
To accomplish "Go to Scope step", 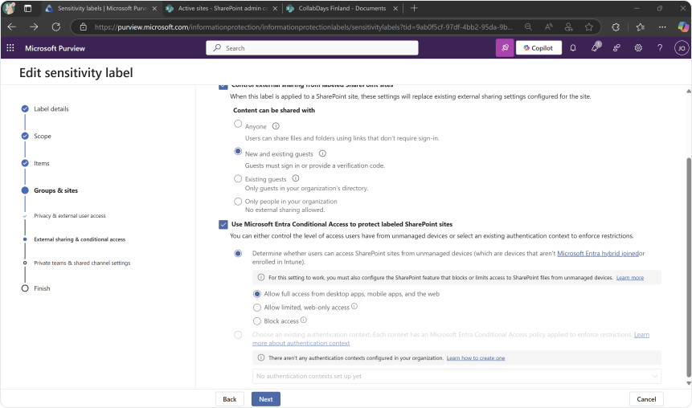I will 43,137.
